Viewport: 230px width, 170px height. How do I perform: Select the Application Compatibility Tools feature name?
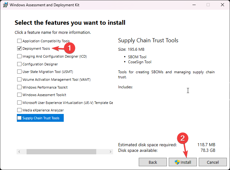point(46,41)
